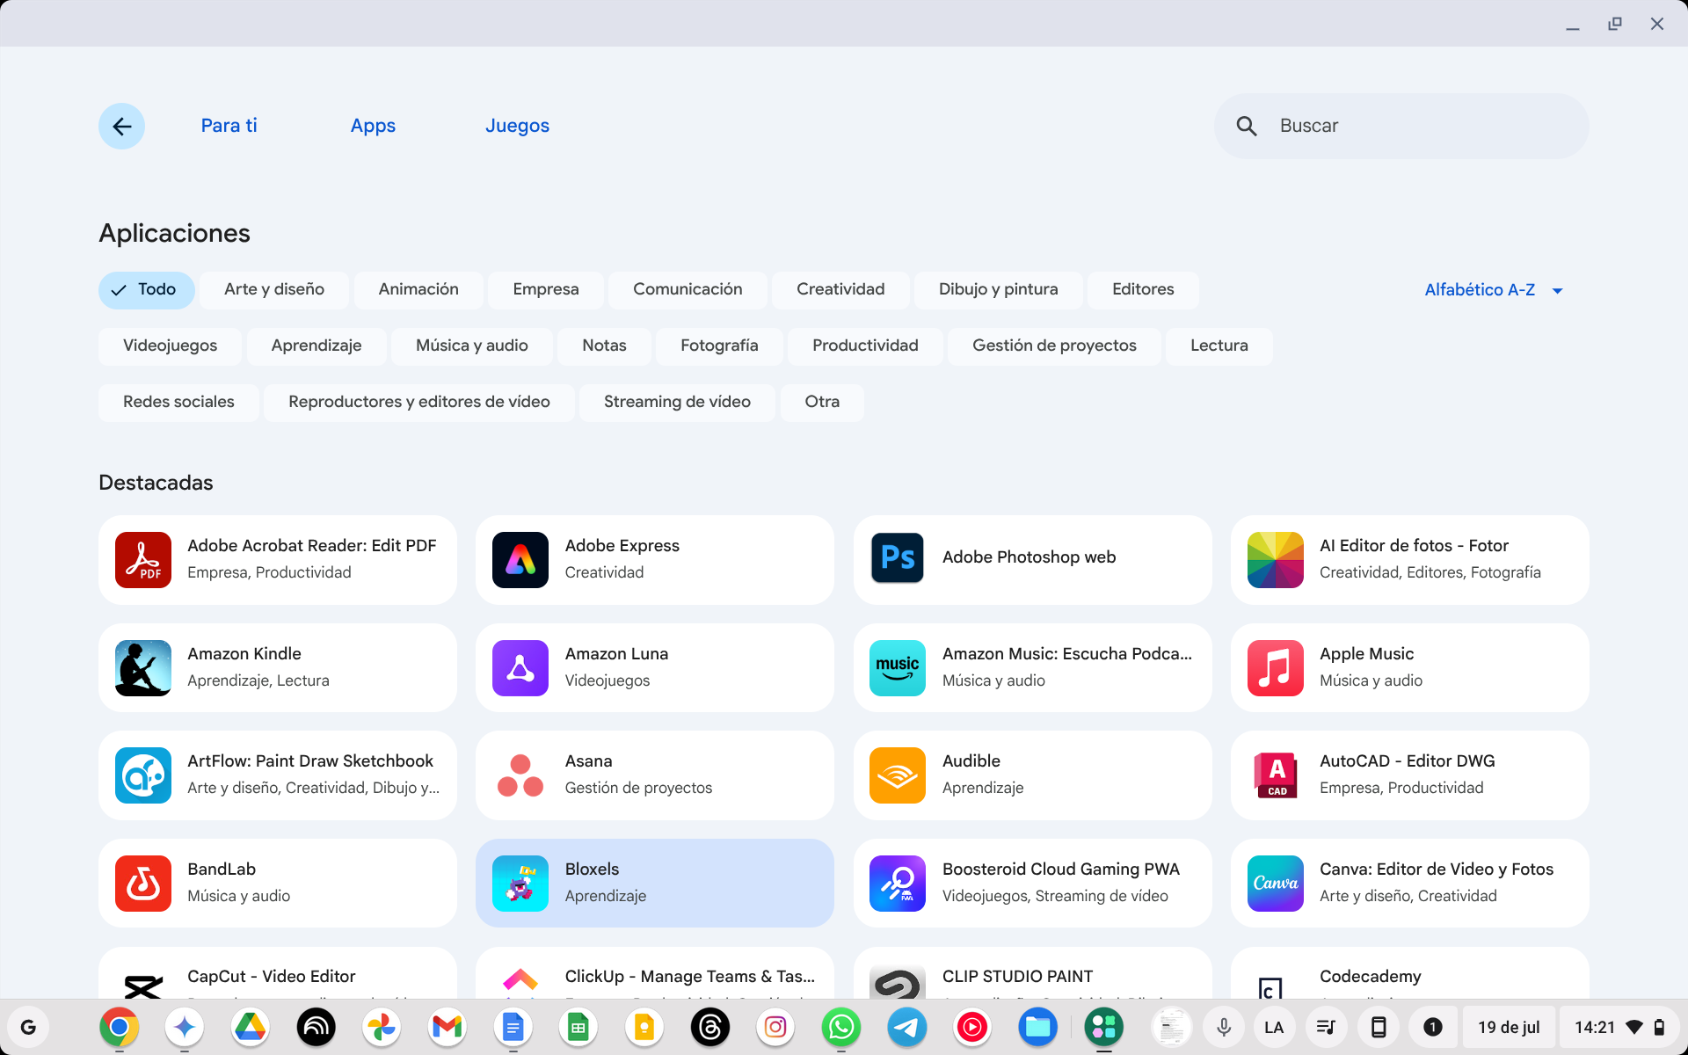Click the Amazon Music icon
This screenshot has width=1688, height=1055.
pos(898,668)
